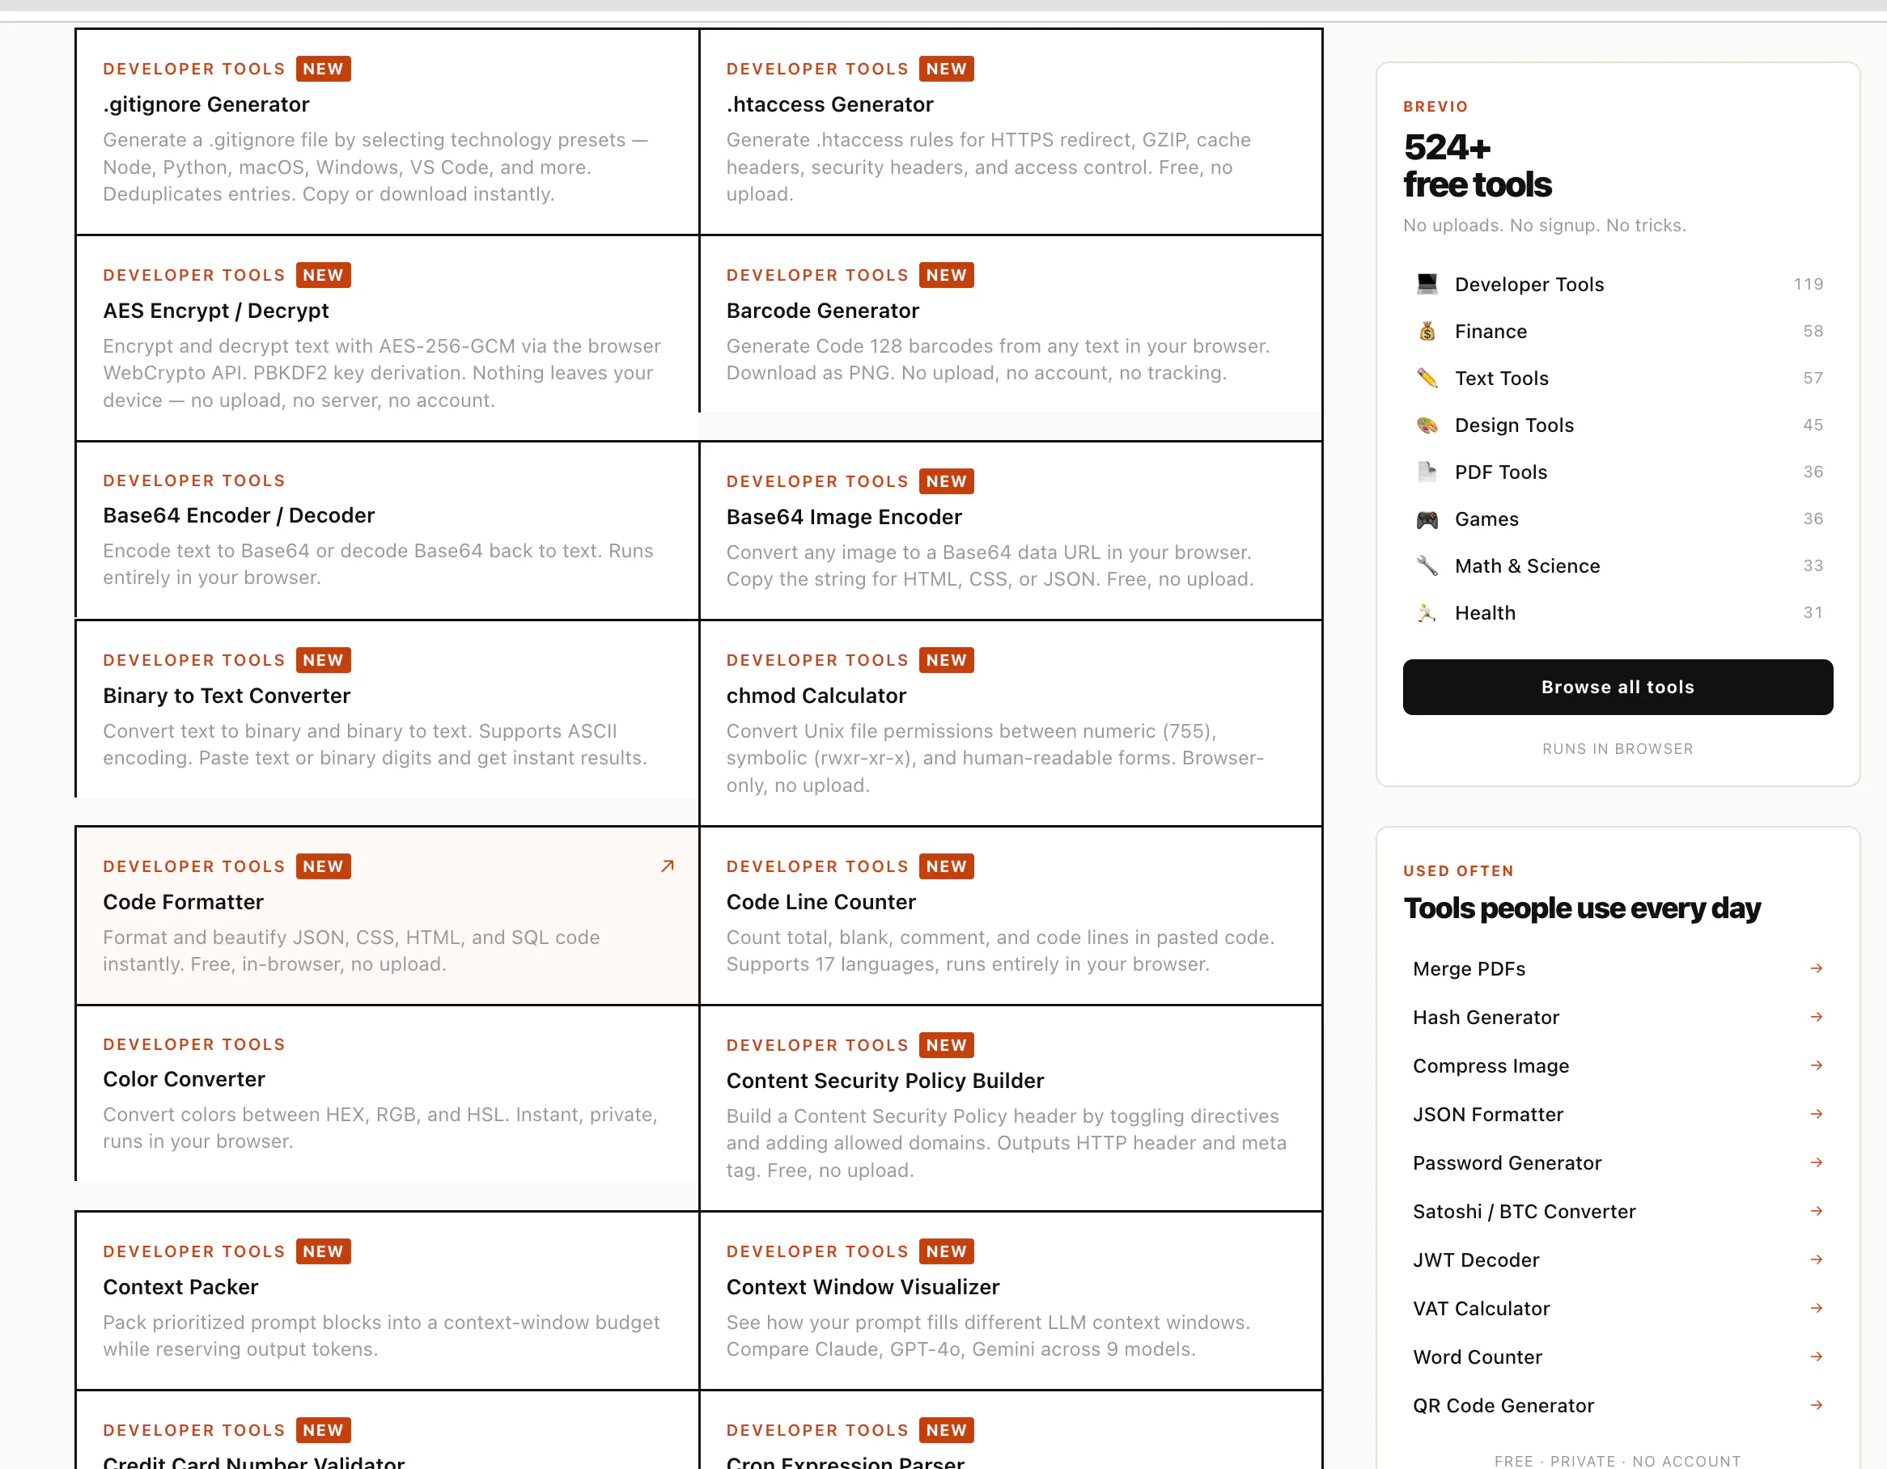Open the Cron Expression Parser tool
The image size is (1887, 1469).
[x=1011, y=1430]
